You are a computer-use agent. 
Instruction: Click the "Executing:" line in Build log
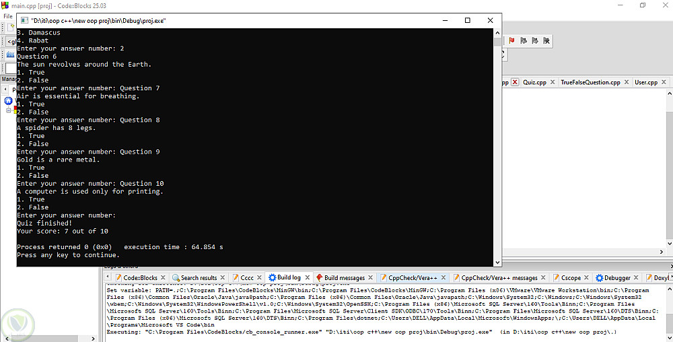click(361, 332)
